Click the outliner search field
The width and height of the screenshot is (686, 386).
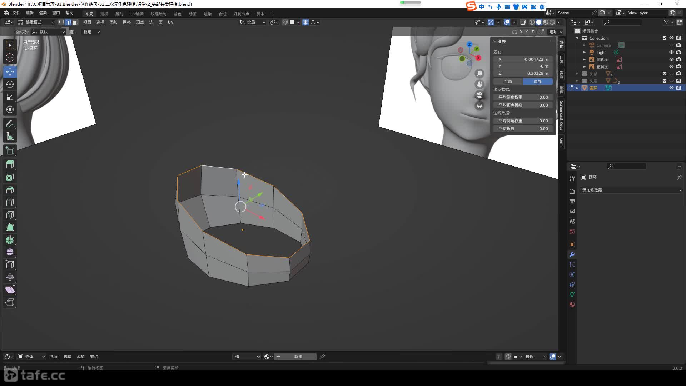[x=622, y=22]
